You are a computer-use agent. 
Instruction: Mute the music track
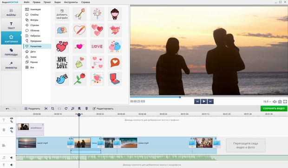pos(12,158)
